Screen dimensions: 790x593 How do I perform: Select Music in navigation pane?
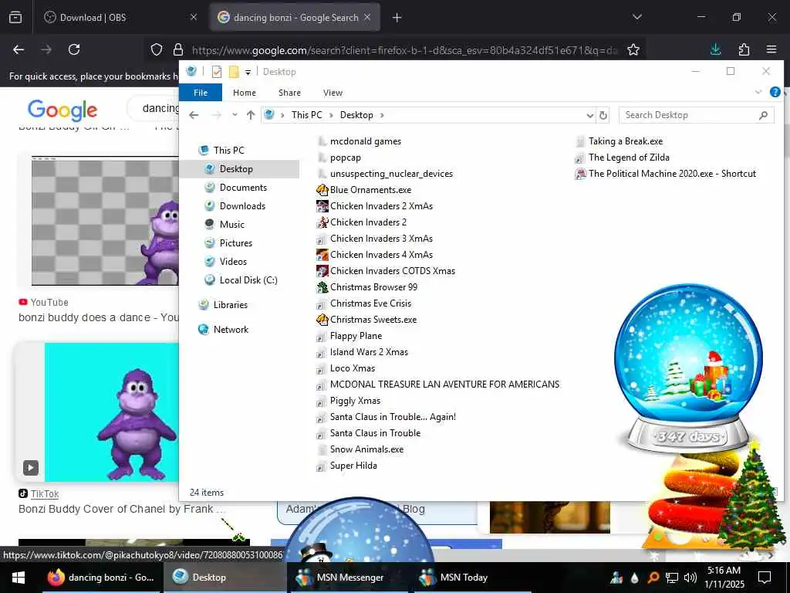pyautogui.click(x=231, y=225)
